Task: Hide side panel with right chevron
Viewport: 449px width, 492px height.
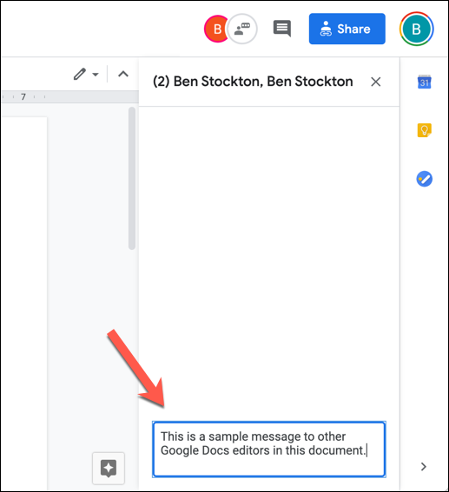Action: [x=424, y=467]
